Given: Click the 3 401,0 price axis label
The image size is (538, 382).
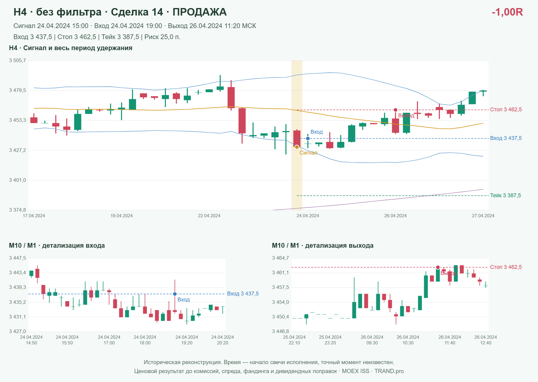Looking at the screenshot, I should (17, 180).
